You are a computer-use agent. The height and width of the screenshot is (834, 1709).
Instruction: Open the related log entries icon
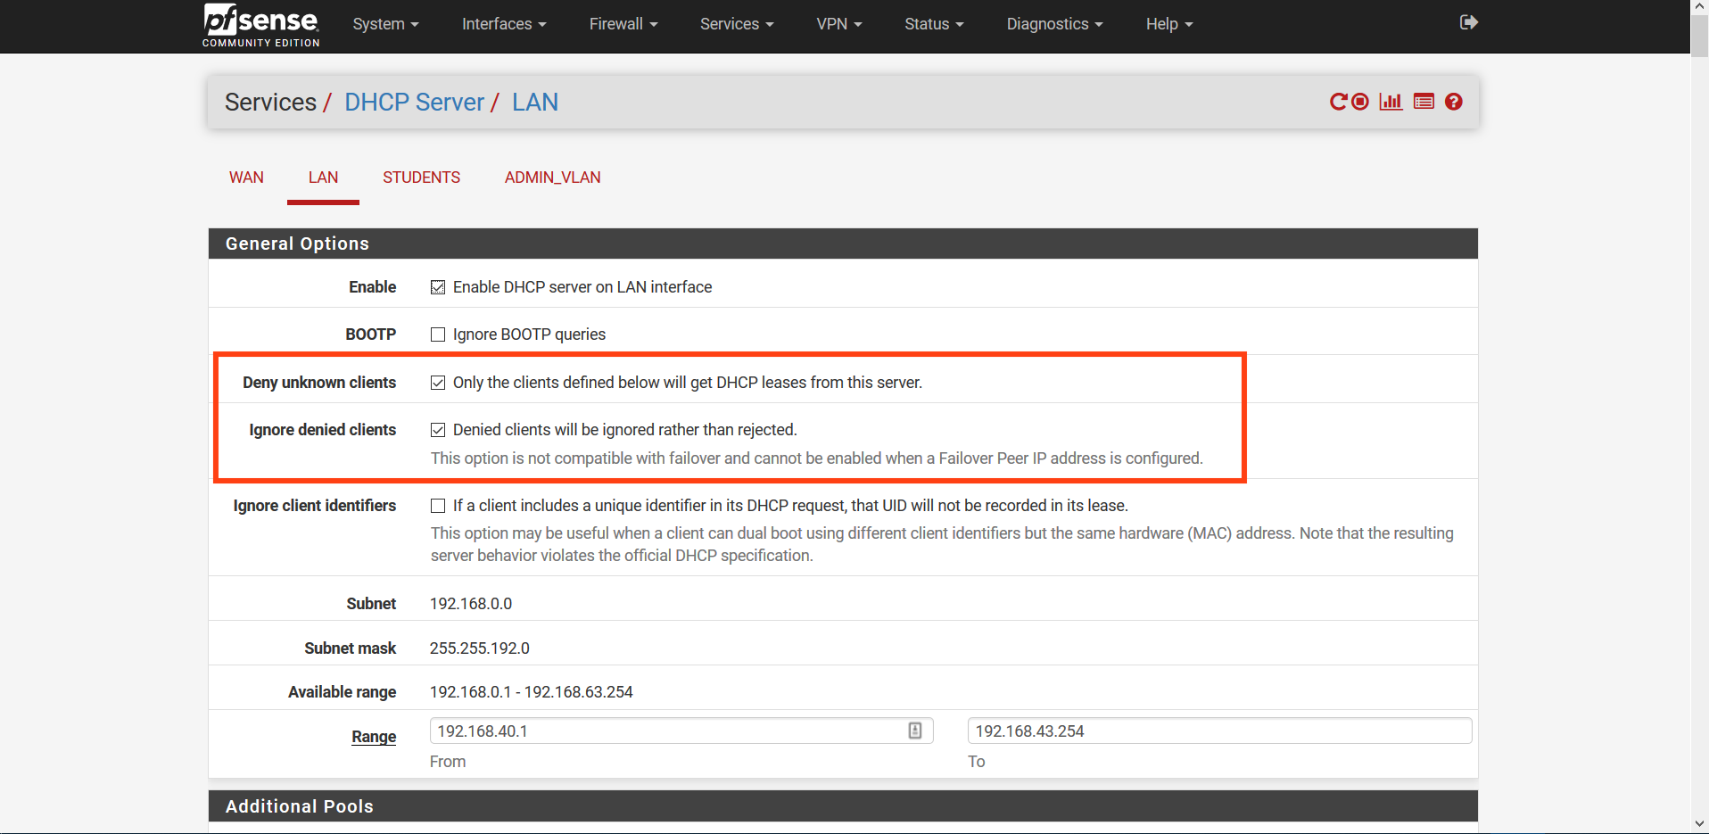click(x=1424, y=102)
